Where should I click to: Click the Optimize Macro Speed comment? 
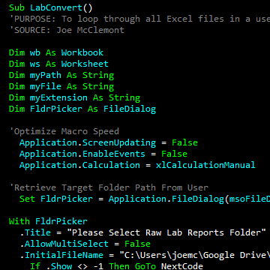pos(64,131)
